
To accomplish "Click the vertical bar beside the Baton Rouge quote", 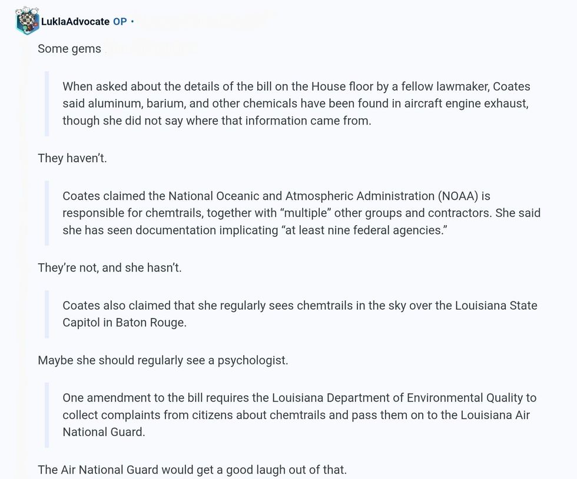I will tap(47, 314).
